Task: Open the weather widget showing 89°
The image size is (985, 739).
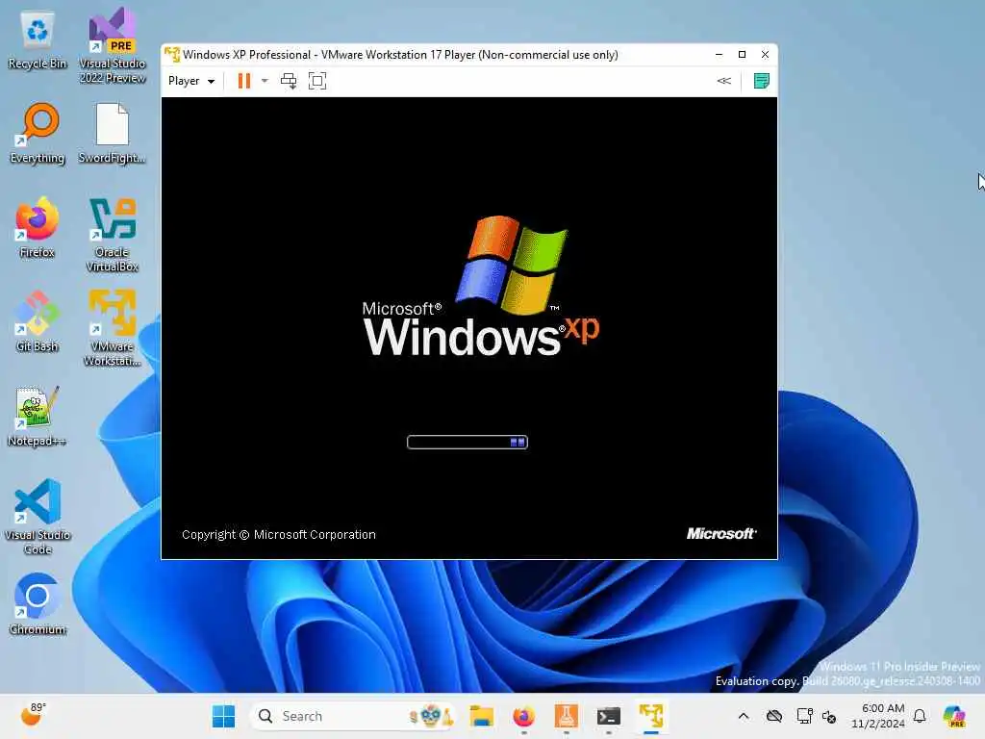Action: [34, 715]
